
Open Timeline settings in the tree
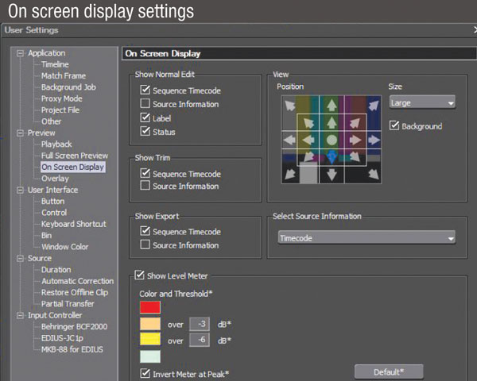(x=55, y=64)
